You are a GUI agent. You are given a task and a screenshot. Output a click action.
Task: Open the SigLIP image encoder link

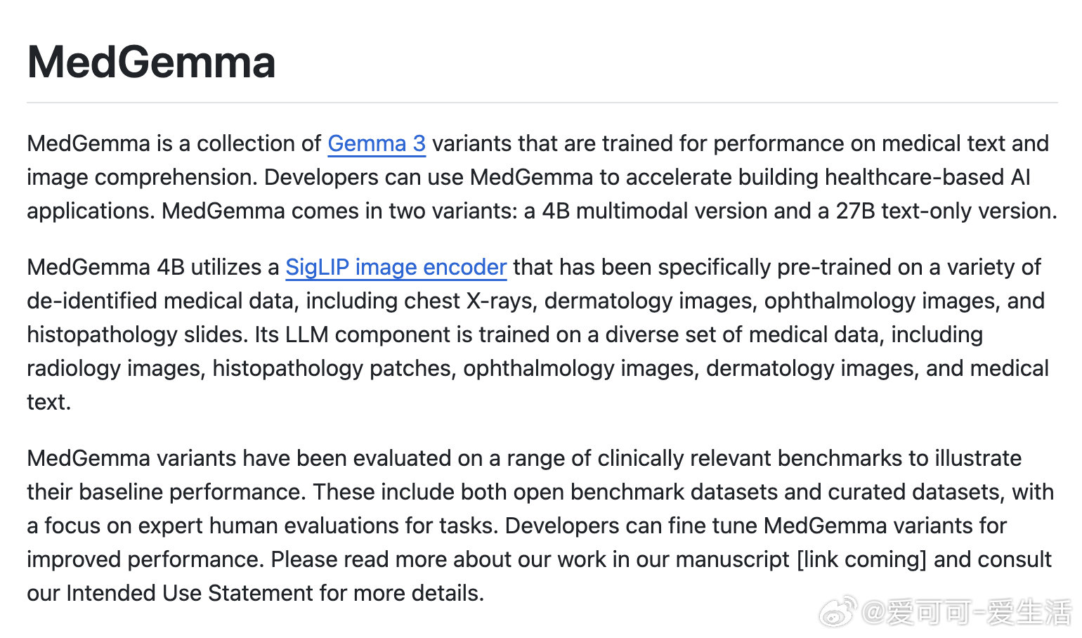coord(396,267)
